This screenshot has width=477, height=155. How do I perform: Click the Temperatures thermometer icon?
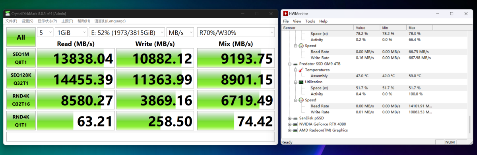coord(301,70)
